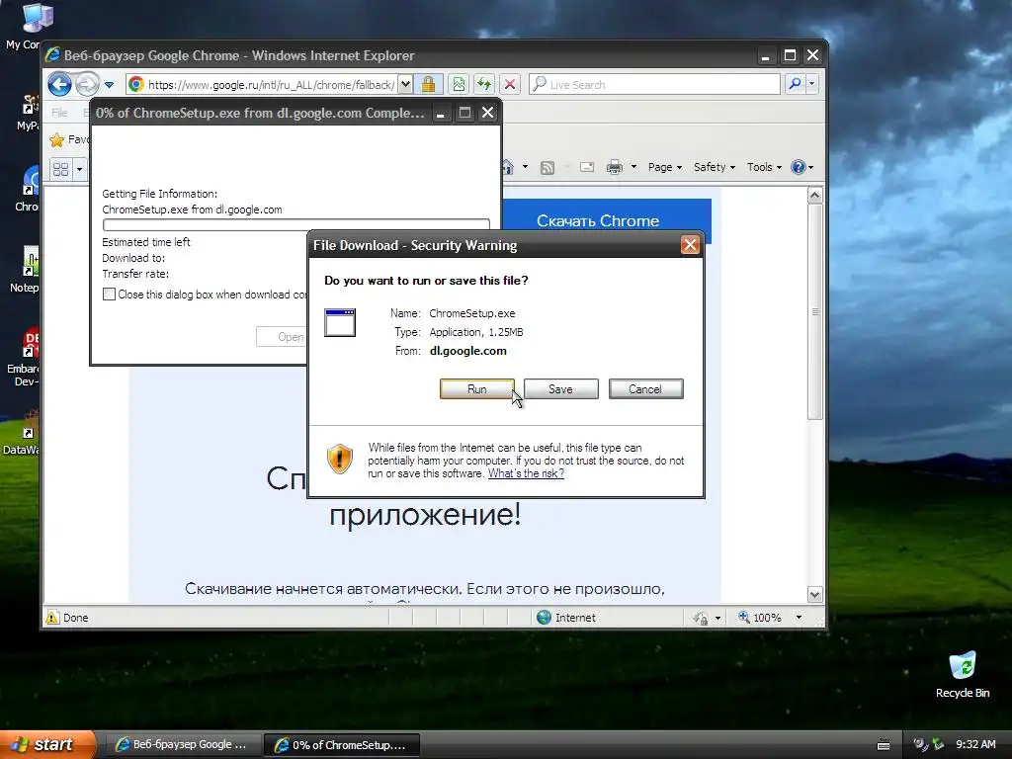Switch to Веб-браузер Google taskbar item

pyautogui.click(x=183, y=744)
